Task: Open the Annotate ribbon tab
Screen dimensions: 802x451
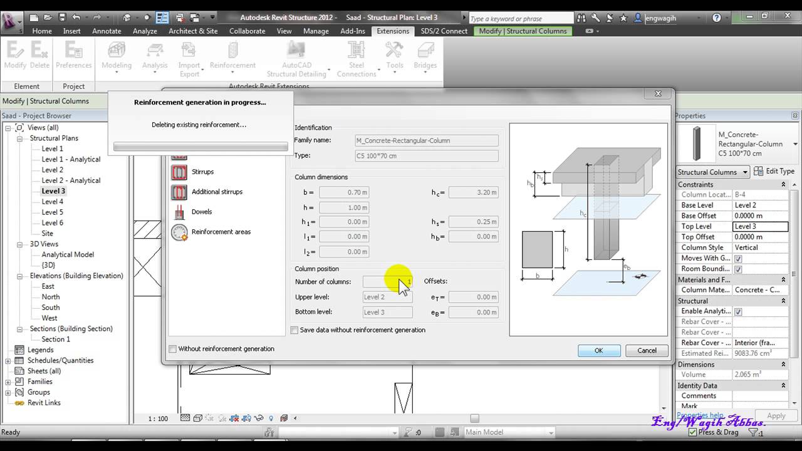Action: tap(107, 31)
